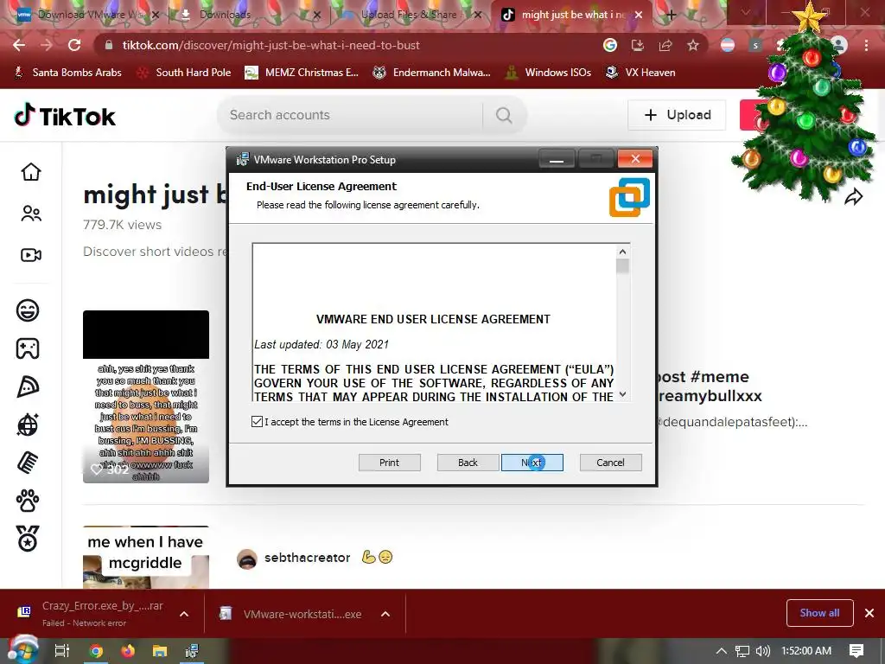Open the Chrome three-dot menu

coord(866,45)
